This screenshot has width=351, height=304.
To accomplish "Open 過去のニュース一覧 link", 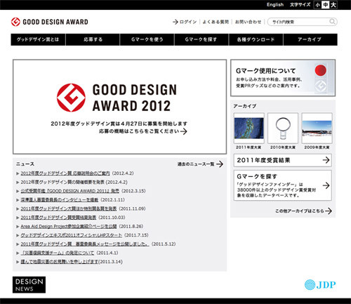I will click(200, 164).
